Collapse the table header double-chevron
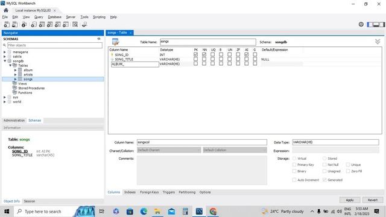 378,42
